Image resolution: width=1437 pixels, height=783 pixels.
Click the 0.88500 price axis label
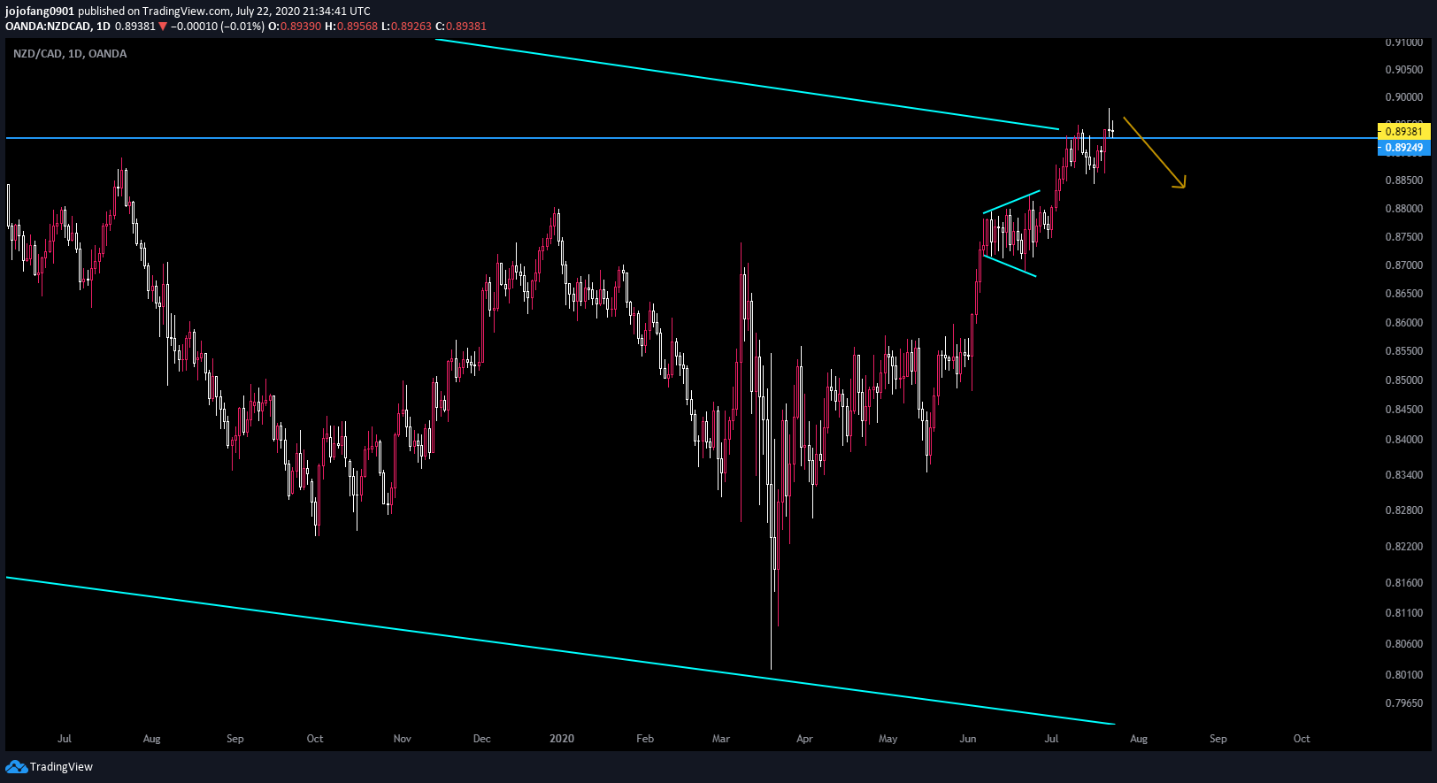(1404, 180)
